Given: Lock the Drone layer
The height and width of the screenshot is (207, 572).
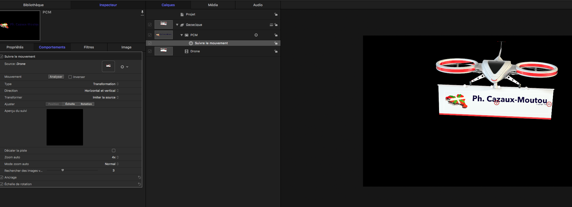Looking at the screenshot, I should click(x=276, y=51).
